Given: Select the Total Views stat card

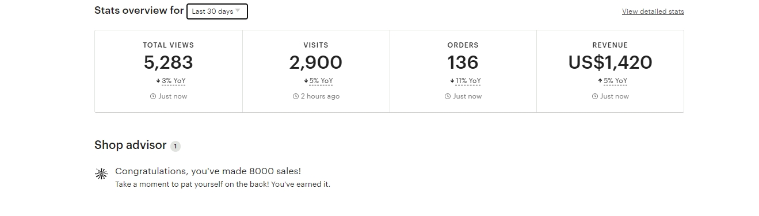Looking at the screenshot, I should tap(169, 71).
